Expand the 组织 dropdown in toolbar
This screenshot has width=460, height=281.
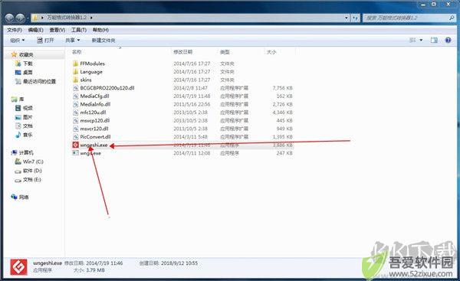click(18, 40)
